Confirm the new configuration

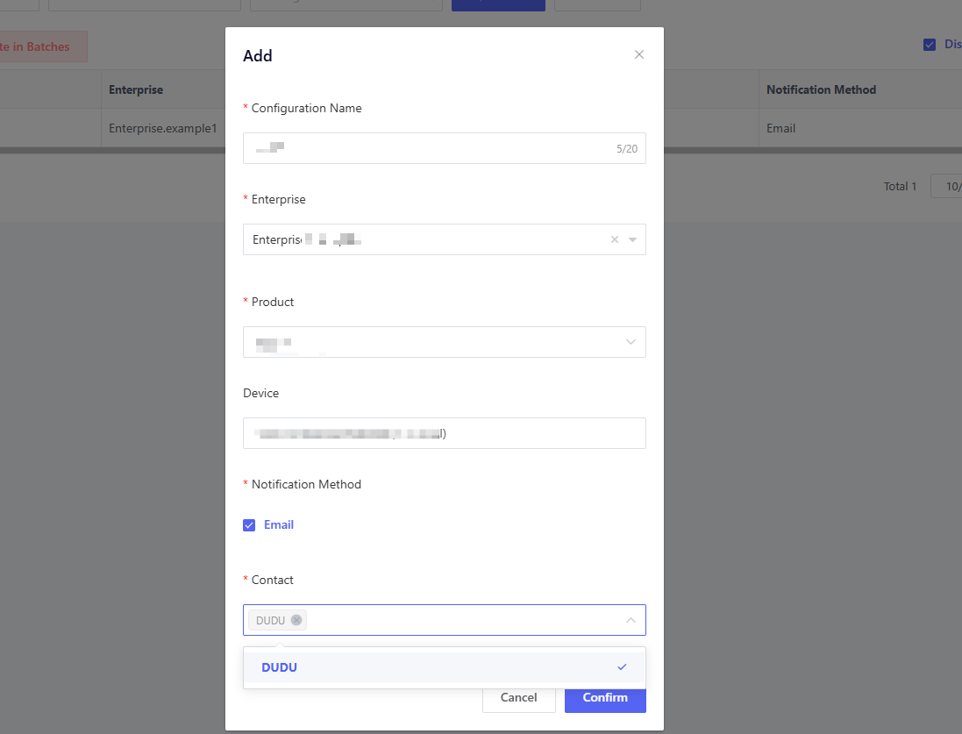click(605, 698)
